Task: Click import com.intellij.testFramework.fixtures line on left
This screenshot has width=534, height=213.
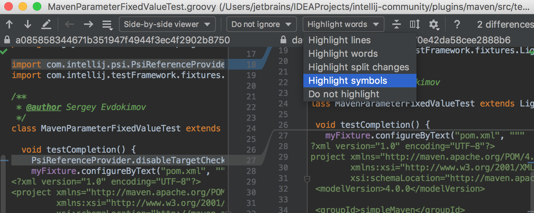Action: (x=118, y=75)
